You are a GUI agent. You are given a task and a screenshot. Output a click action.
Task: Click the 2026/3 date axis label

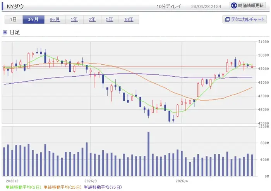(x=90, y=181)
